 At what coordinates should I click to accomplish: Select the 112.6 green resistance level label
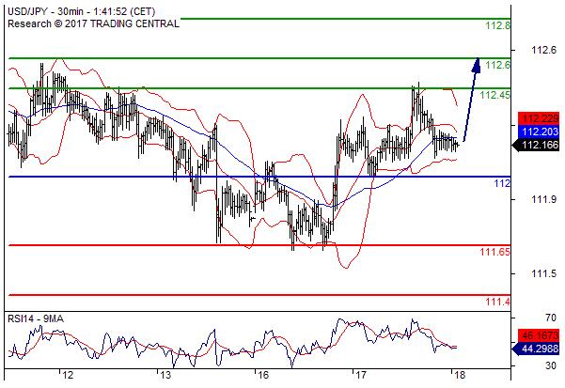tap(497, 65)
